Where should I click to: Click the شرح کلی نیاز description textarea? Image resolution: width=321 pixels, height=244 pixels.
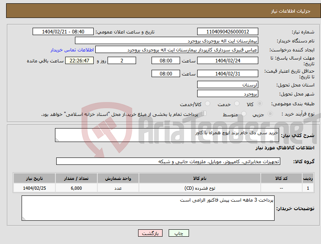coord(167,135)
